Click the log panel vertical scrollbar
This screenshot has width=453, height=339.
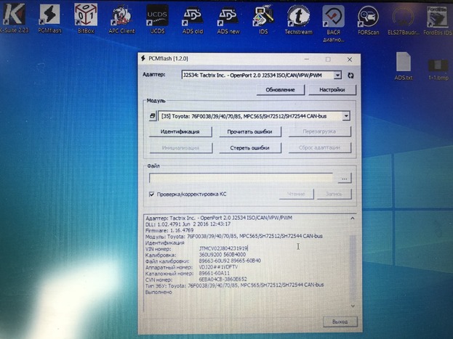(x=353, y=261)
